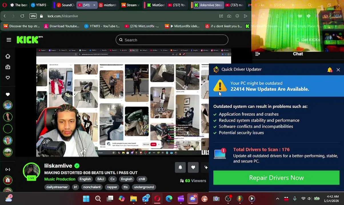344x205 pixels.
Task: Click the Chat panel header
Action: coord(298,54)
